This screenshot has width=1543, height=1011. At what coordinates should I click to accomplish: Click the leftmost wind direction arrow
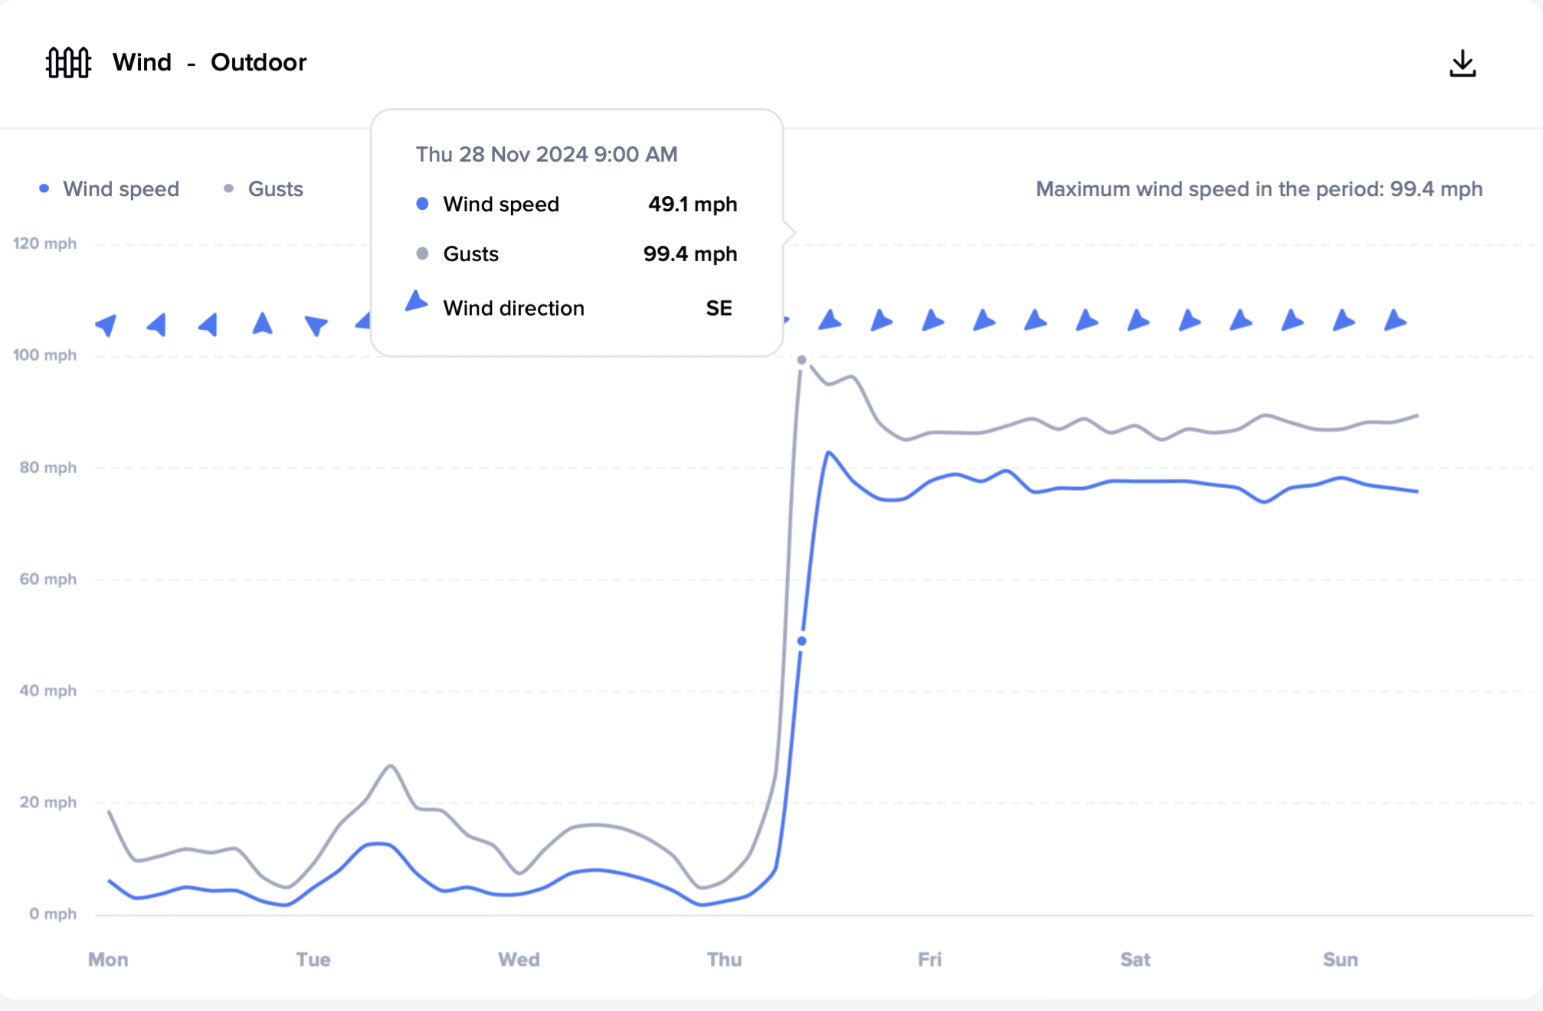click(x=106, y=325)
